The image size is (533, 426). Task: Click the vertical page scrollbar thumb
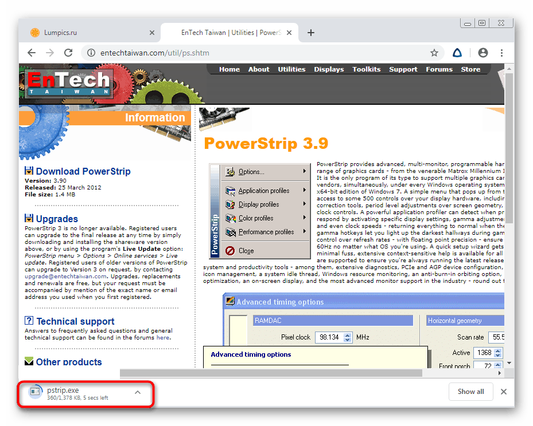pyautogui.click(x=509, y=149)
